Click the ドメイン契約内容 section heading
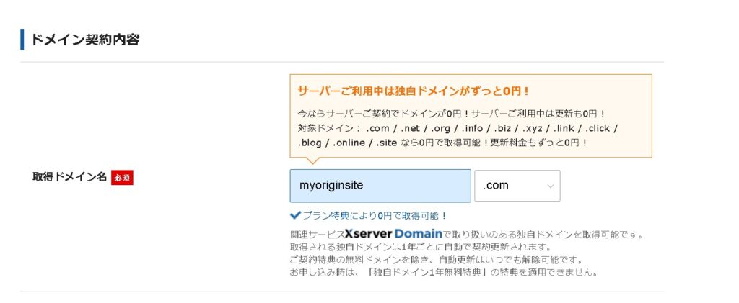The image size is (739, 303). (x=84, y=40)
